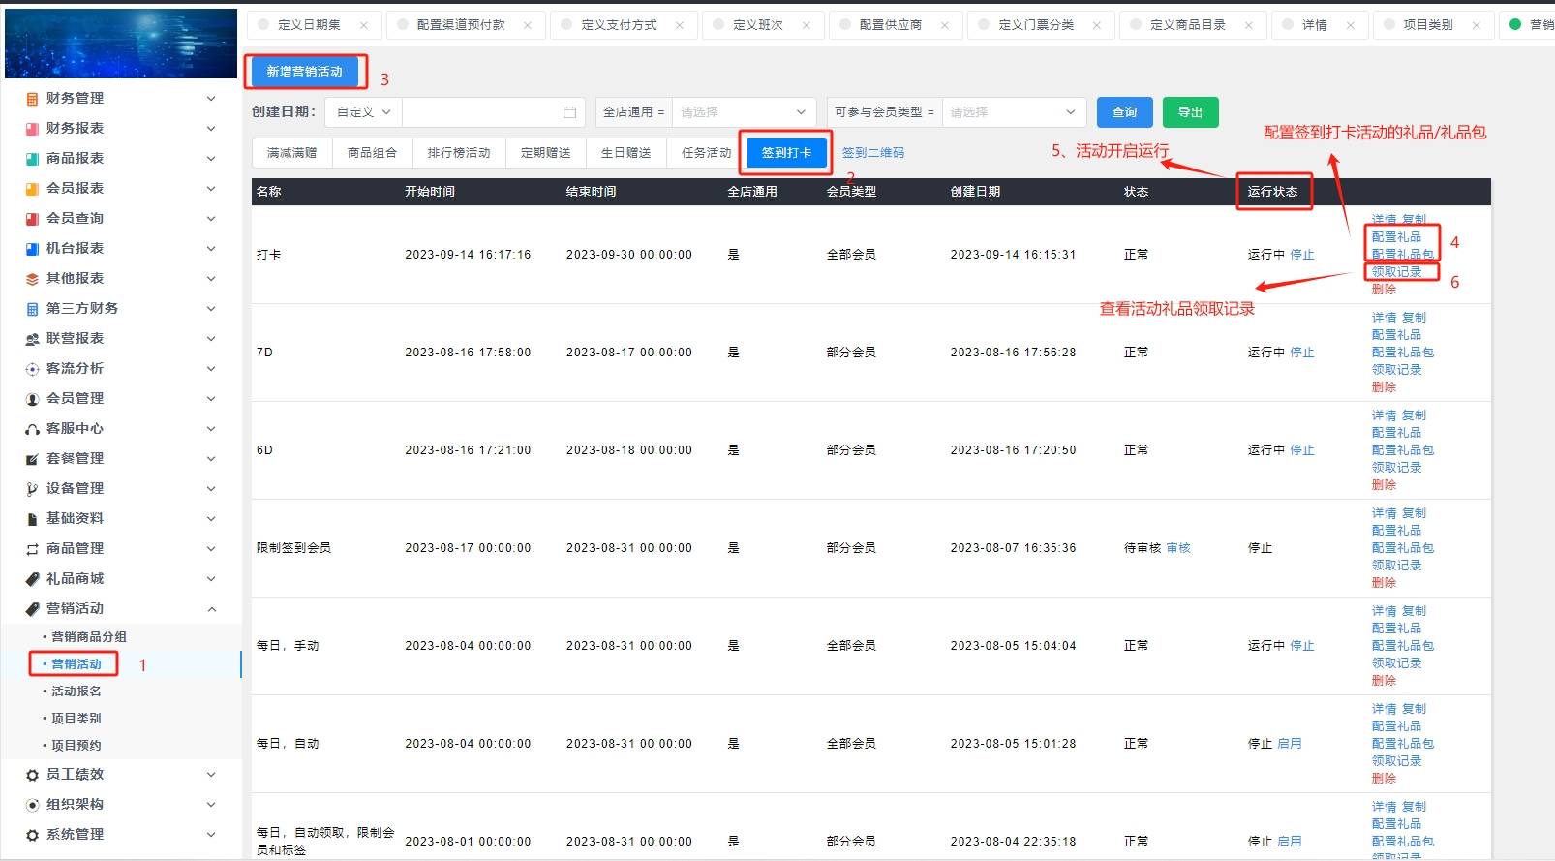Expand the 财务管理 menu chevron
This screenshot has width=1555, height=861.
[211, 99]
